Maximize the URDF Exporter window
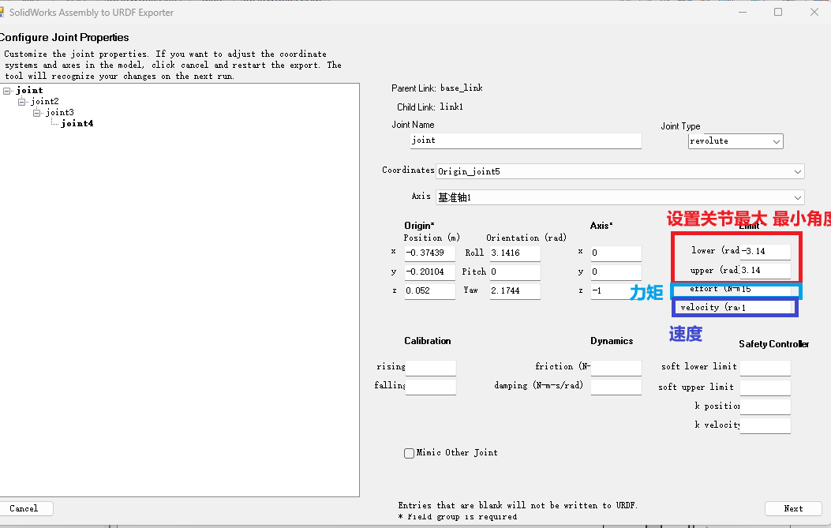The height and width of the screenshot is (528, 831). [778, 12]
